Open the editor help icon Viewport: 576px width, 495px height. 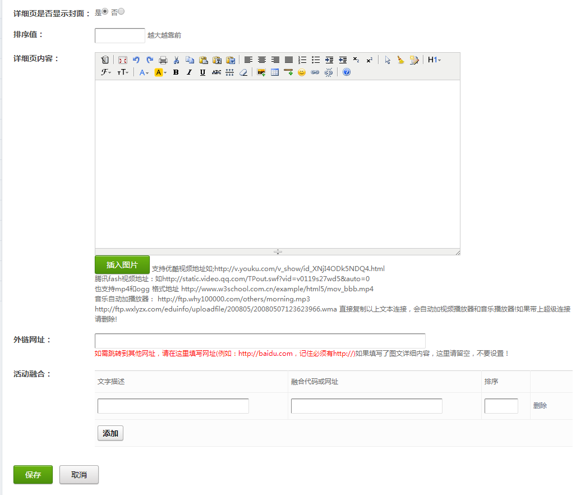[x=347, y=72]
